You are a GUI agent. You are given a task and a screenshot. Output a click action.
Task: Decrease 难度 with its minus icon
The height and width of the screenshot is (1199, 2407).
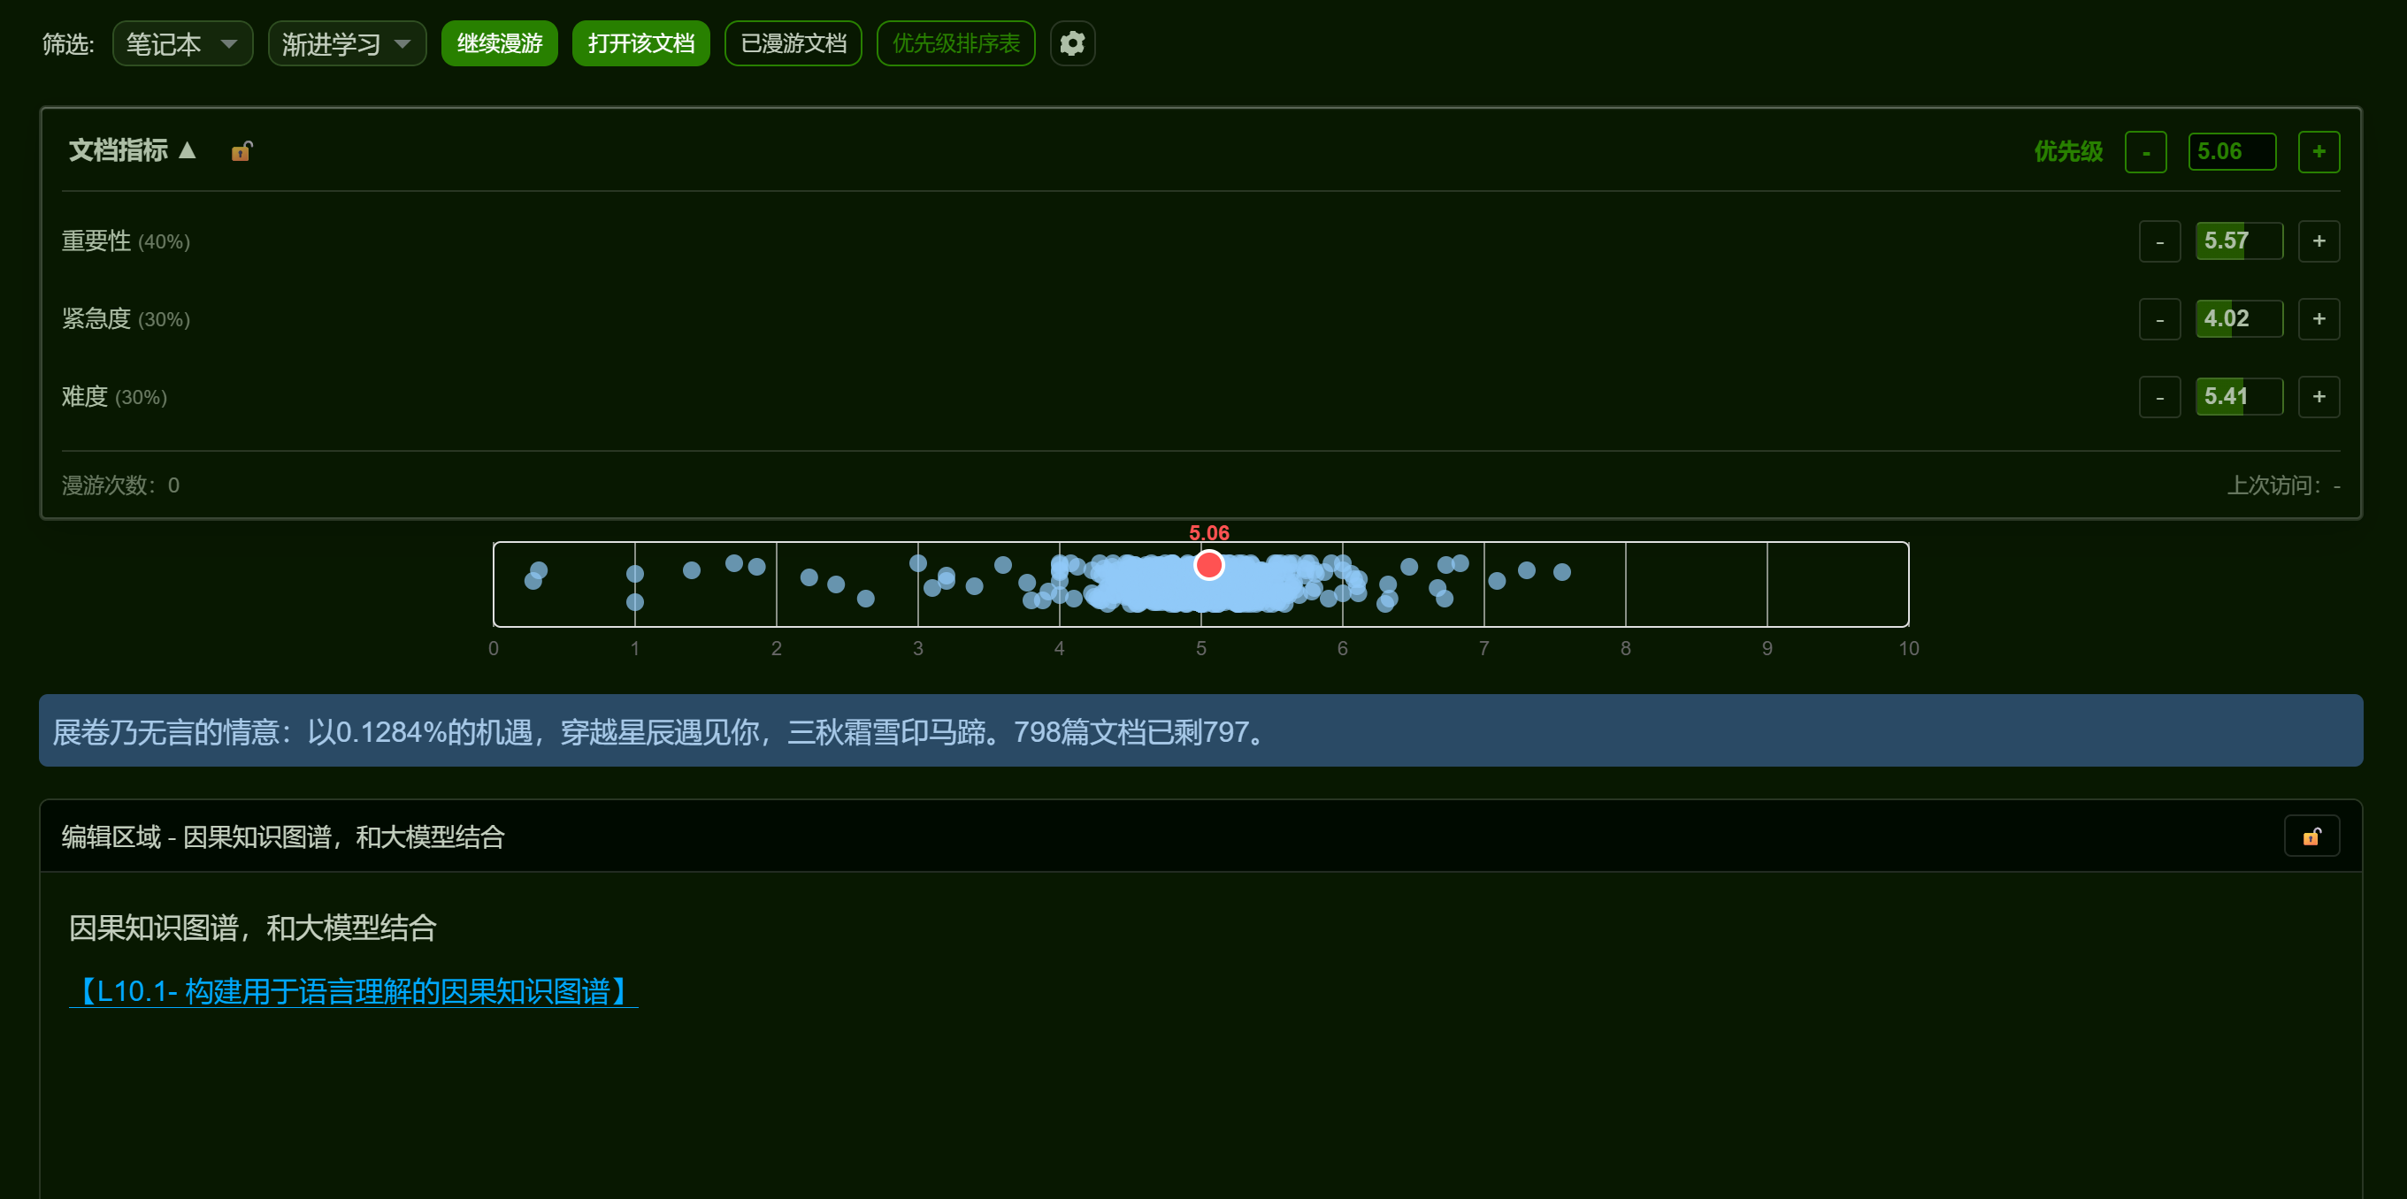2159,398
